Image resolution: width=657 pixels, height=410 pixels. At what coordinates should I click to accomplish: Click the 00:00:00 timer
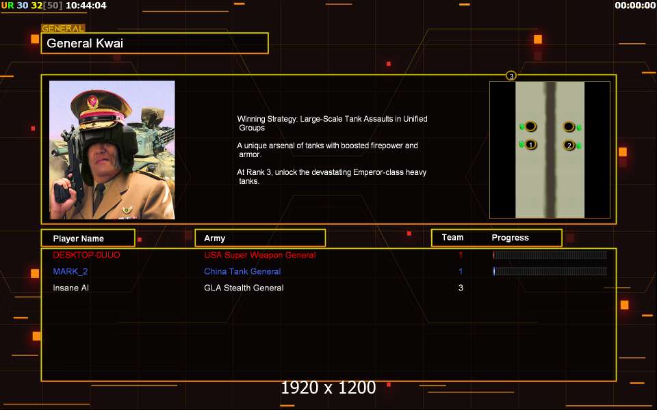635,5
